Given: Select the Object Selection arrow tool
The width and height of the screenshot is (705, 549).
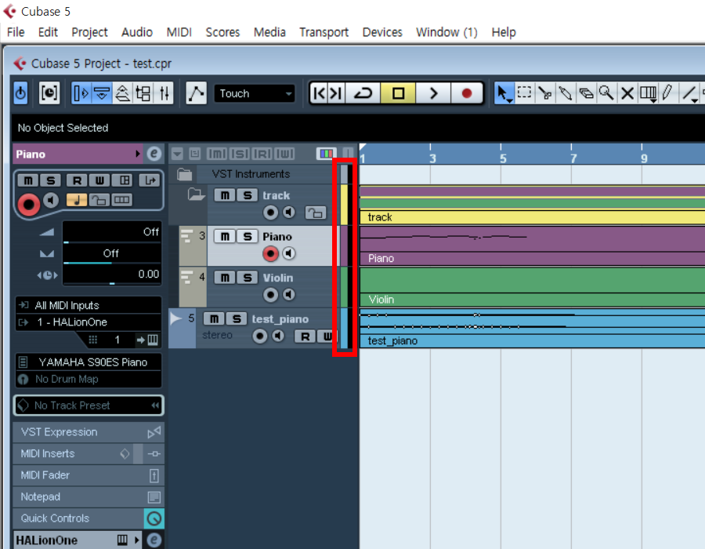Looking at the screenshot, I should tap(503, 93).
